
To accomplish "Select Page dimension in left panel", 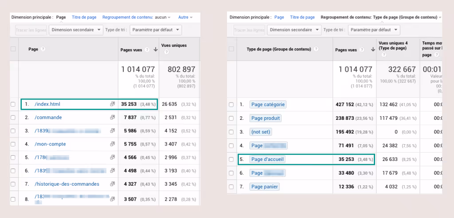I will 61,17.
